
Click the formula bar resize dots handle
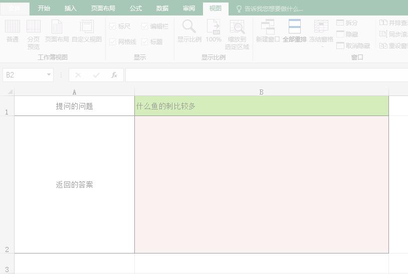click(61, 75)
